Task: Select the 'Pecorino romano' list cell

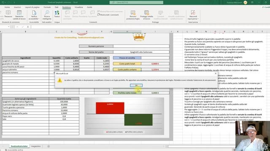Action: (25, 110)
